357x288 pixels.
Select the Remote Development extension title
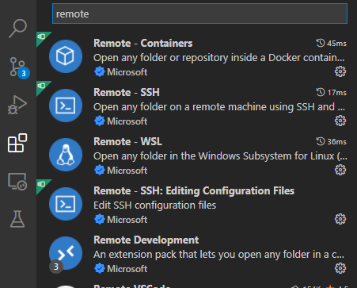click(x=146, y=240)
